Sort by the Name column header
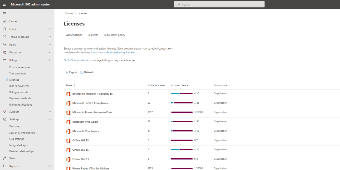This screenshot has width=340, height=170. point(69,86)
